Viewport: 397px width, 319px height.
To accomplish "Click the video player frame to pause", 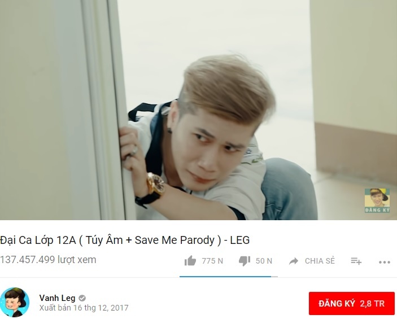I will tap(199, 110).
